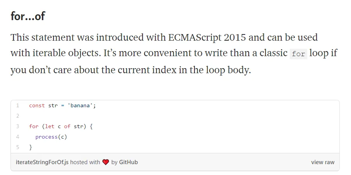The width and height of the screenshot is (351, 175).
Task: Select line number 1 in the gist
Action: pos(18,105)
